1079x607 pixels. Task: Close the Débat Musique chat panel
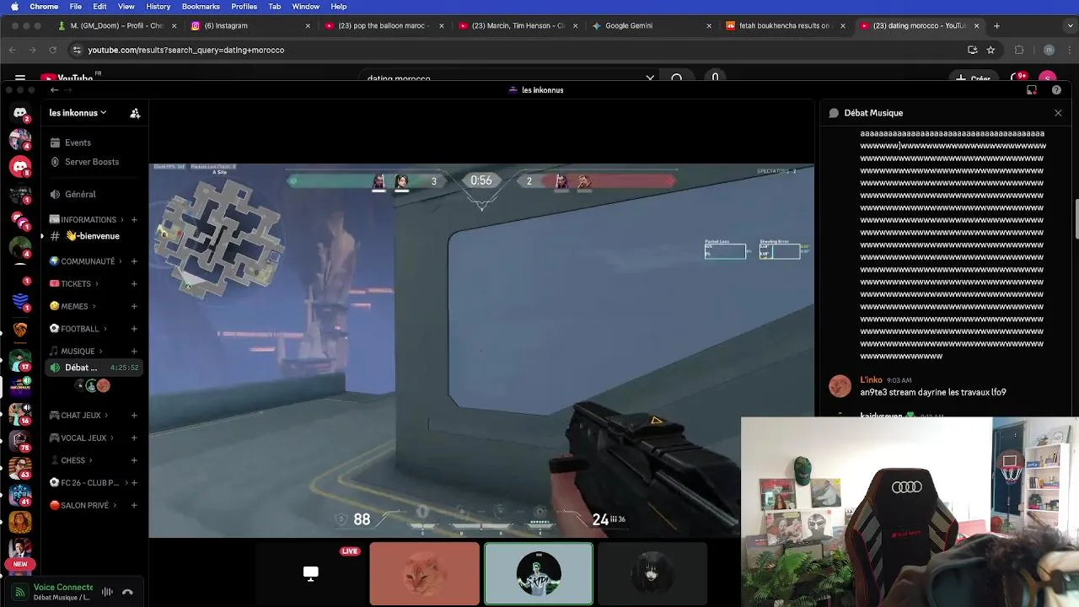coord(1058,113)
